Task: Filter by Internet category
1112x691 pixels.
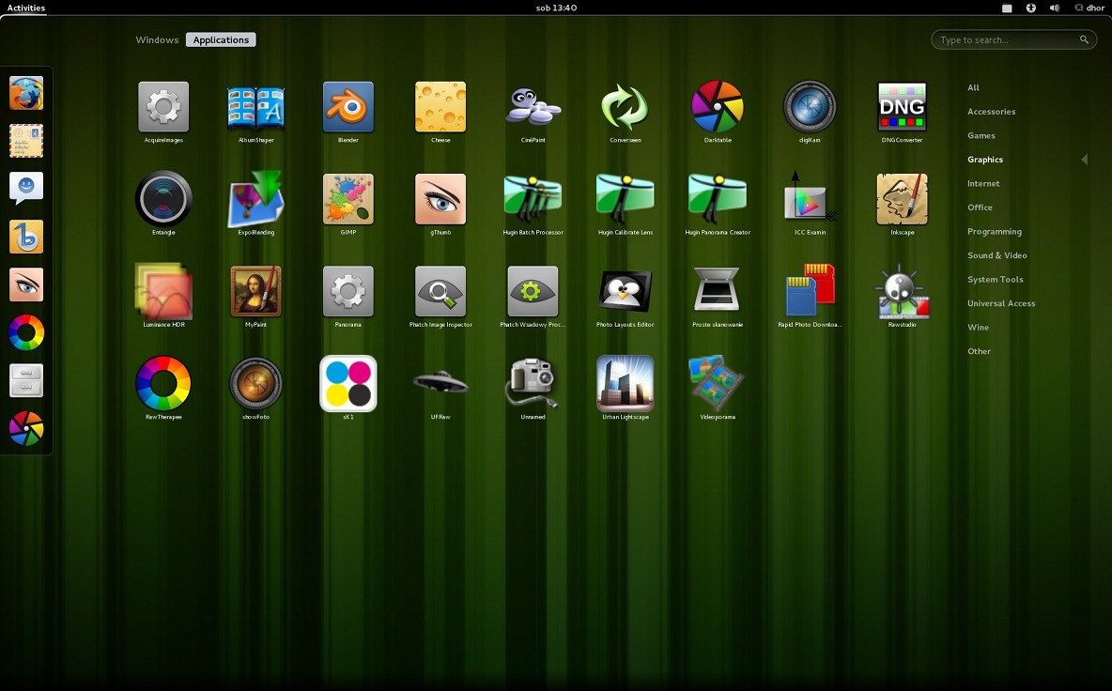Action: click(x=983, y=184)
